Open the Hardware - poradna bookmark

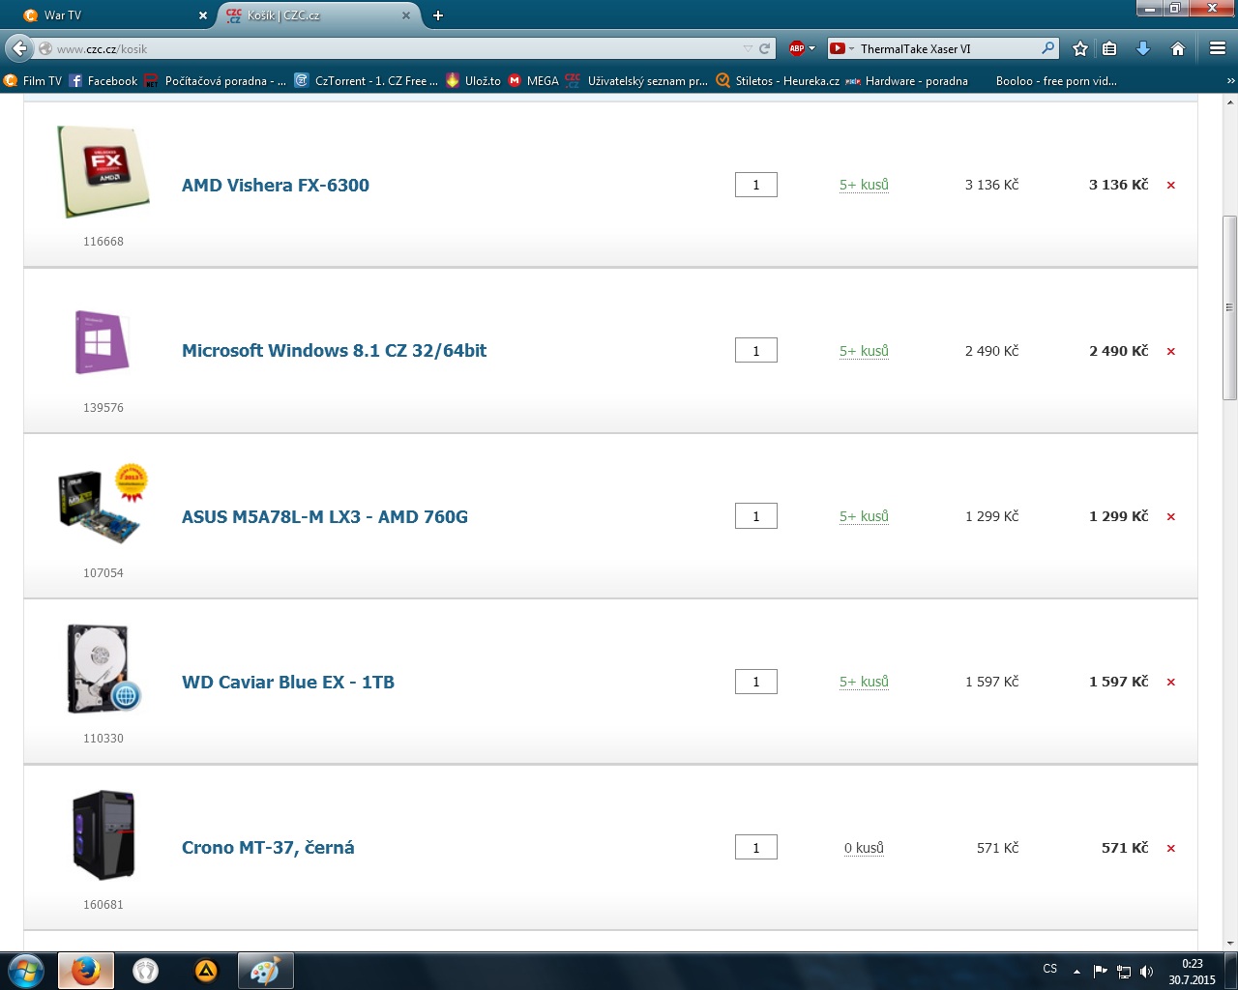coord(907,81)
